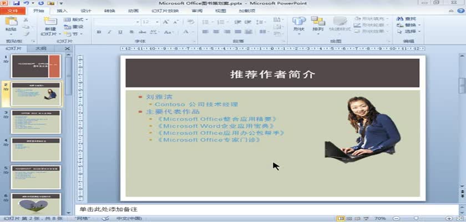Increase font size with larger A icon
Viewport: 466px width, 222px height.
[166, 22]
